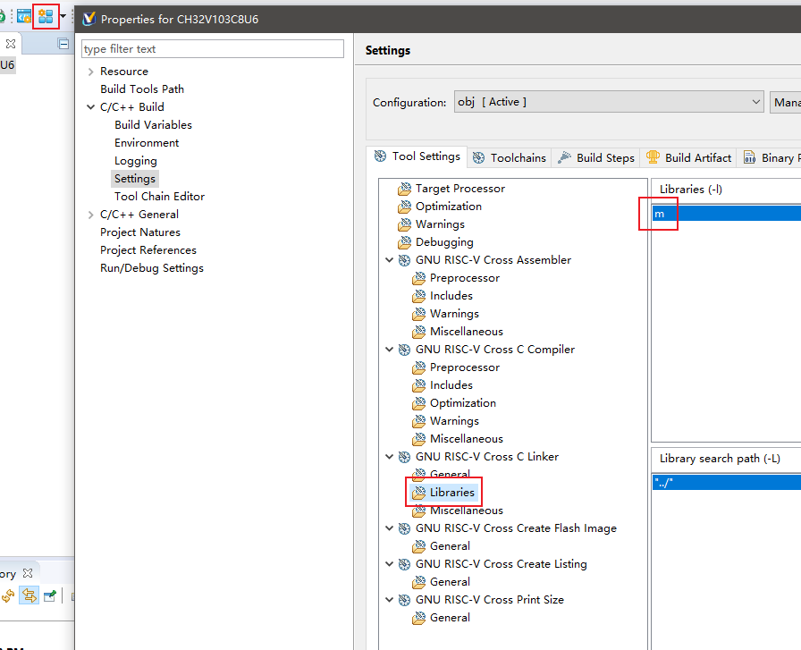Click the Target Processor settings icon
The image size is (801, 650).
pyautogui.click(x=405, y=189)
